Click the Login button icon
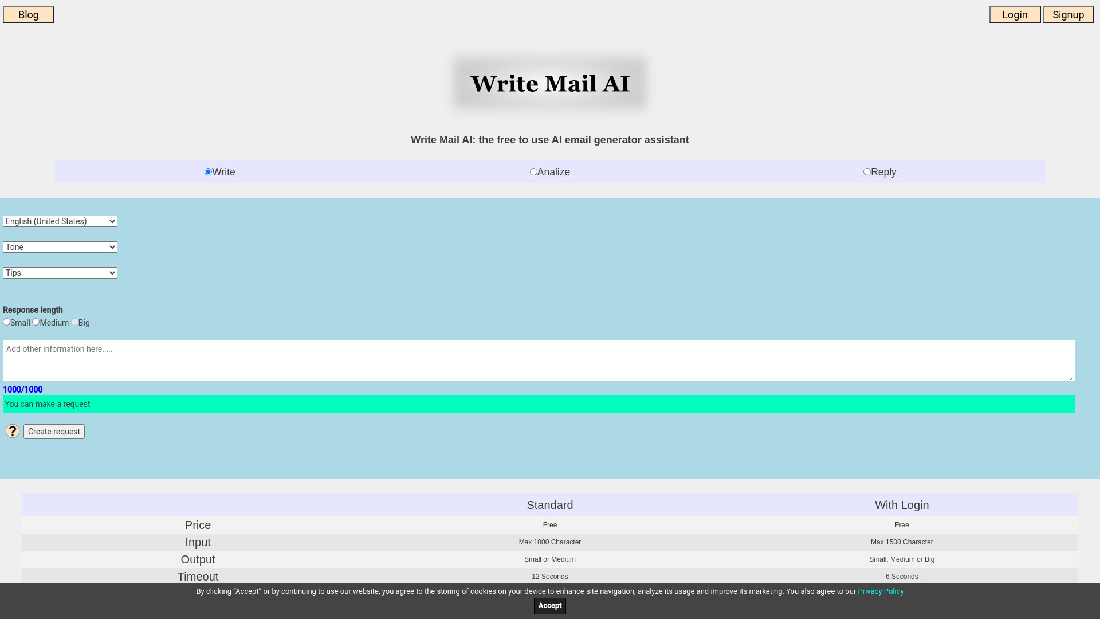Image resolution: width=1100 pixels, height=619 pixels. point(1015,14)
